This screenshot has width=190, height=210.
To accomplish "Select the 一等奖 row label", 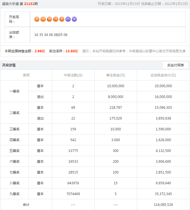I will [14, 91].
